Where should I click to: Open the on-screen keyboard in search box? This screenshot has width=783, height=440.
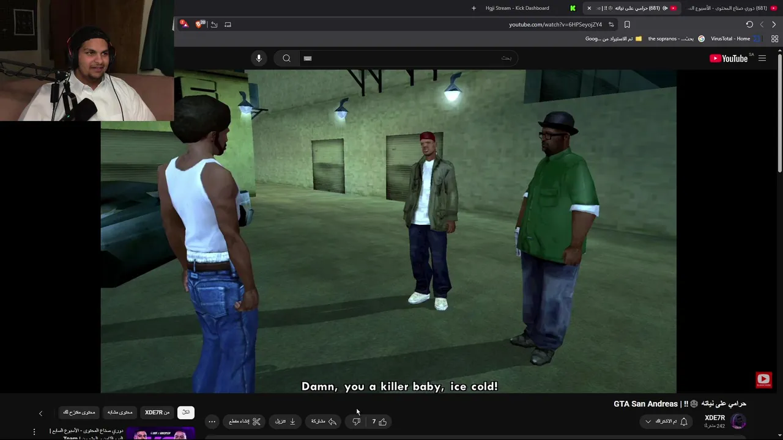pos(308,58)
